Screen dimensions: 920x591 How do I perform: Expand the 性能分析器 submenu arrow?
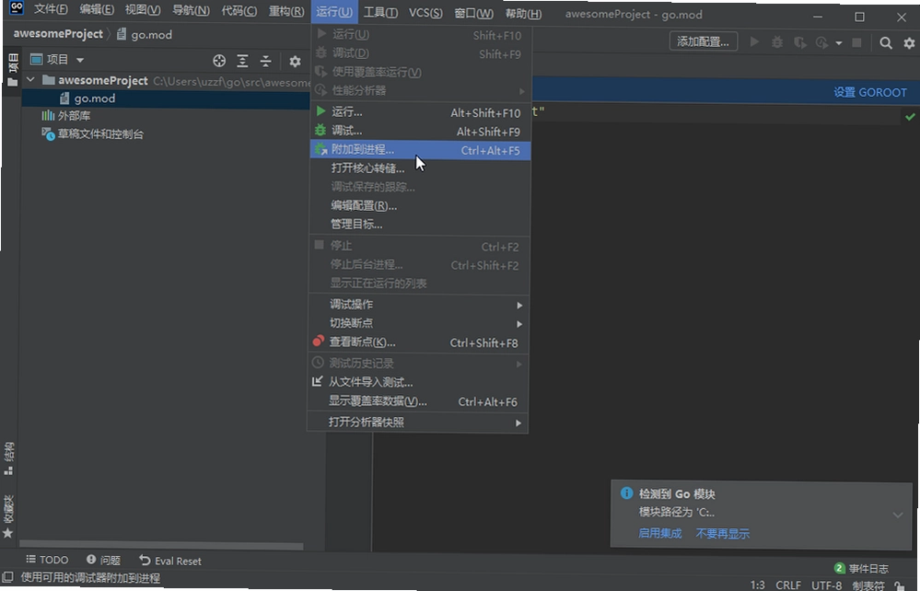point(521,91)
